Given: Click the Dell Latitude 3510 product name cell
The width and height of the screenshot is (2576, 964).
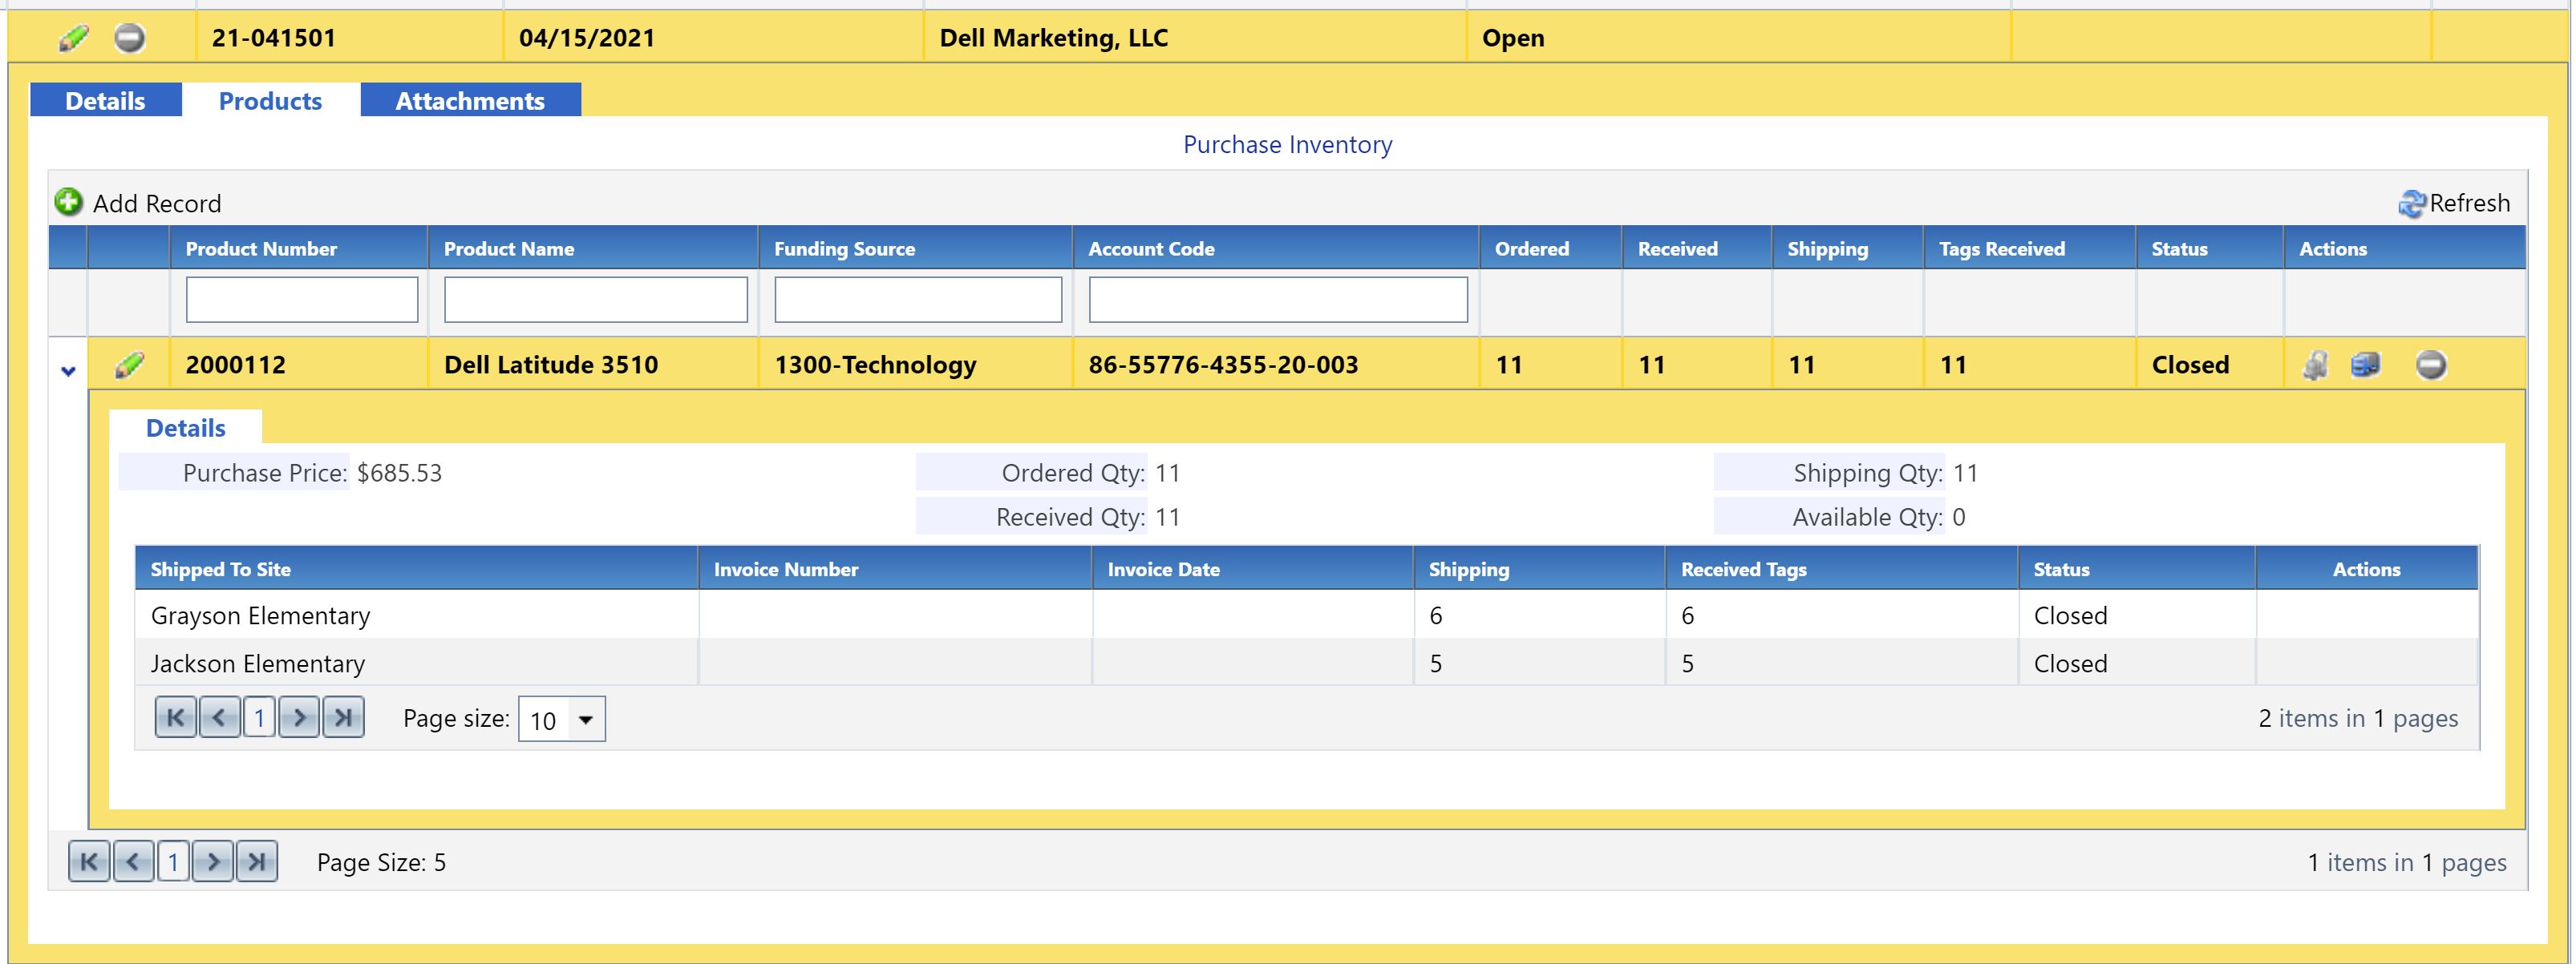Looking at the screenshot, I should [551, 365].
